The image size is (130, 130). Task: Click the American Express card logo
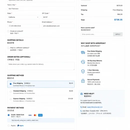click(40, 115)
